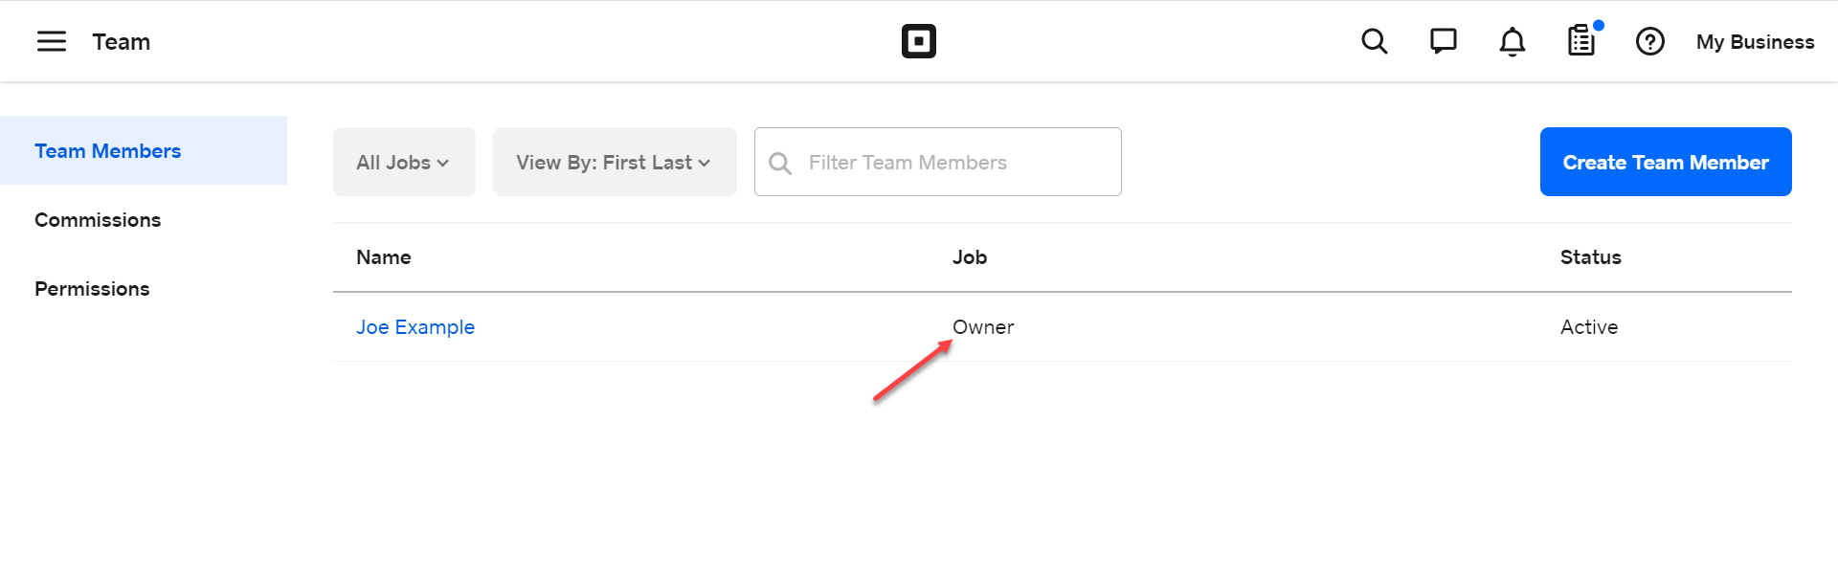
Task: Select Team Members in the sidebar
Action: 108,151
